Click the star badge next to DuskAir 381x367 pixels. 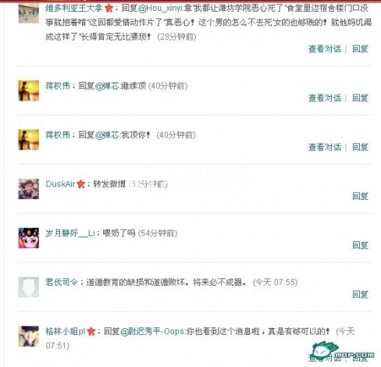(81, 184)
